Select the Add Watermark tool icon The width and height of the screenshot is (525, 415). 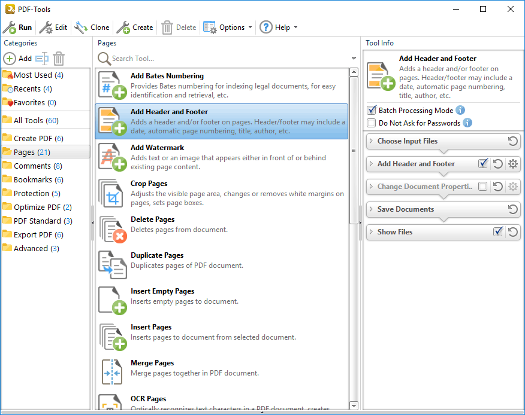113,157
